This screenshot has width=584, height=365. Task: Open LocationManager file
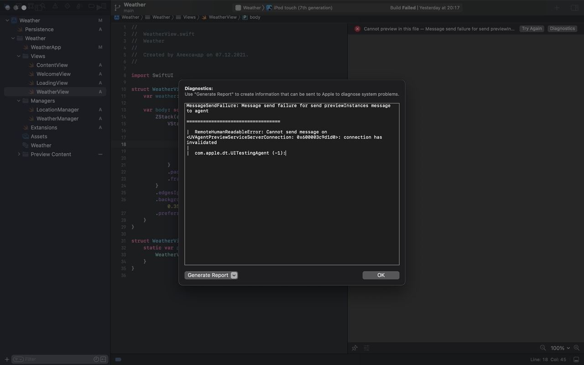click(57, 109)
